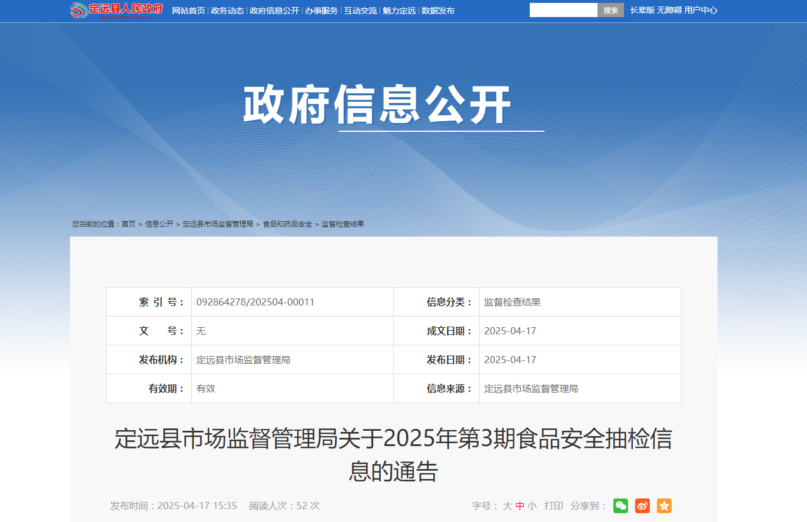807x522 pixels.
Task: Go to 用户中心
Action: point(701,10)
